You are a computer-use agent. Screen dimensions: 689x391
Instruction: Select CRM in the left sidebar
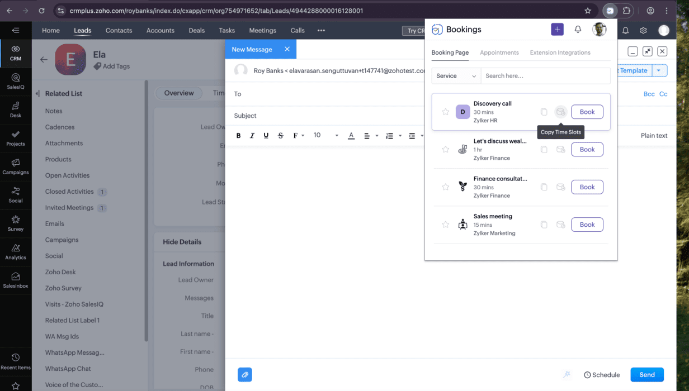click(x=16, y=53)
